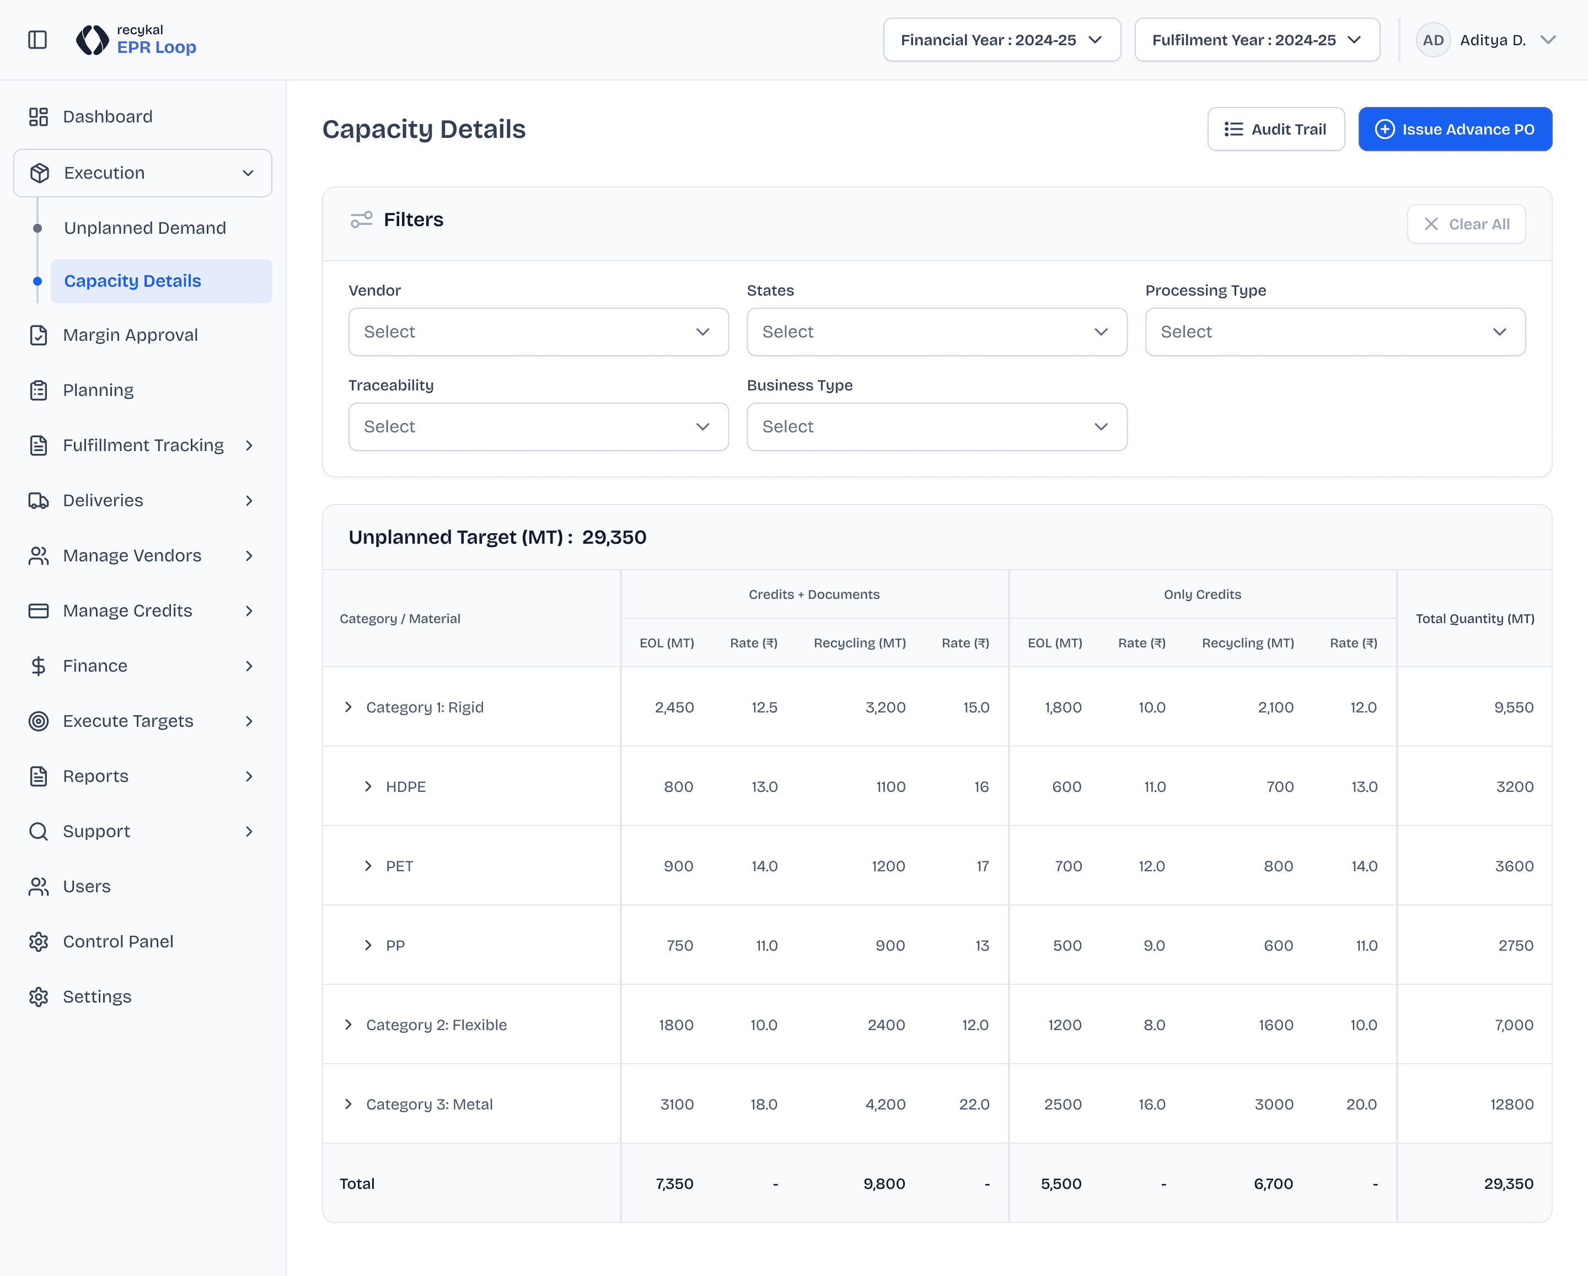This screenshot has height=1276, width=1588.
Task: Click the Control Panel gear icon
Action: point(38,941)
